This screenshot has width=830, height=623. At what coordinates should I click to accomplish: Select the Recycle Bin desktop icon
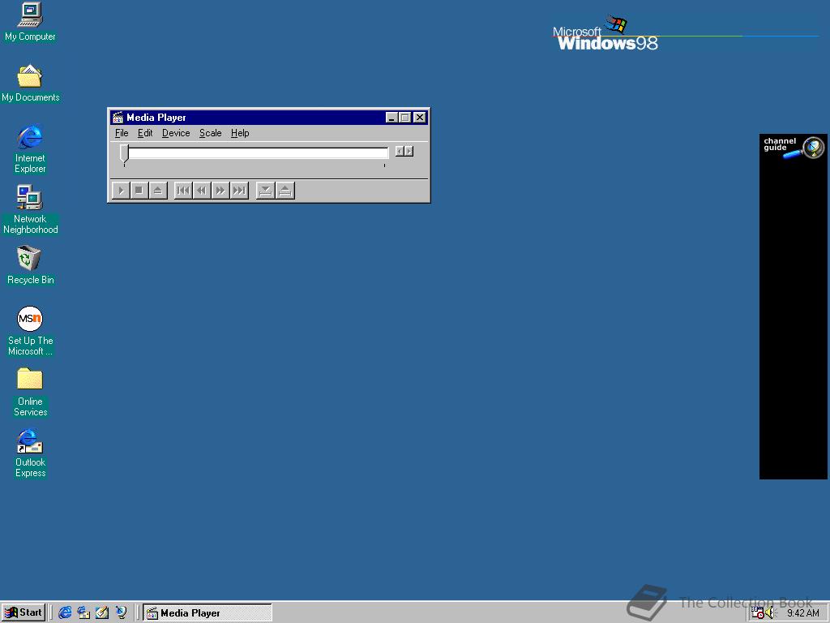(30, 265)
